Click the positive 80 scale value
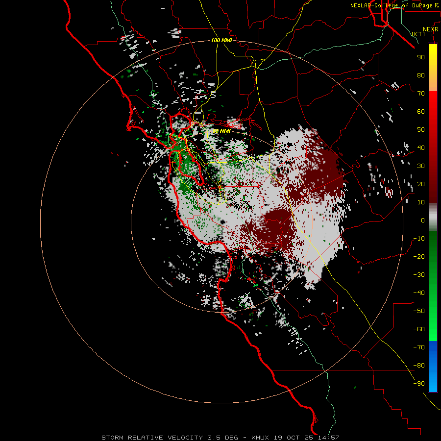Screen dimensions: 441x441 421,75
